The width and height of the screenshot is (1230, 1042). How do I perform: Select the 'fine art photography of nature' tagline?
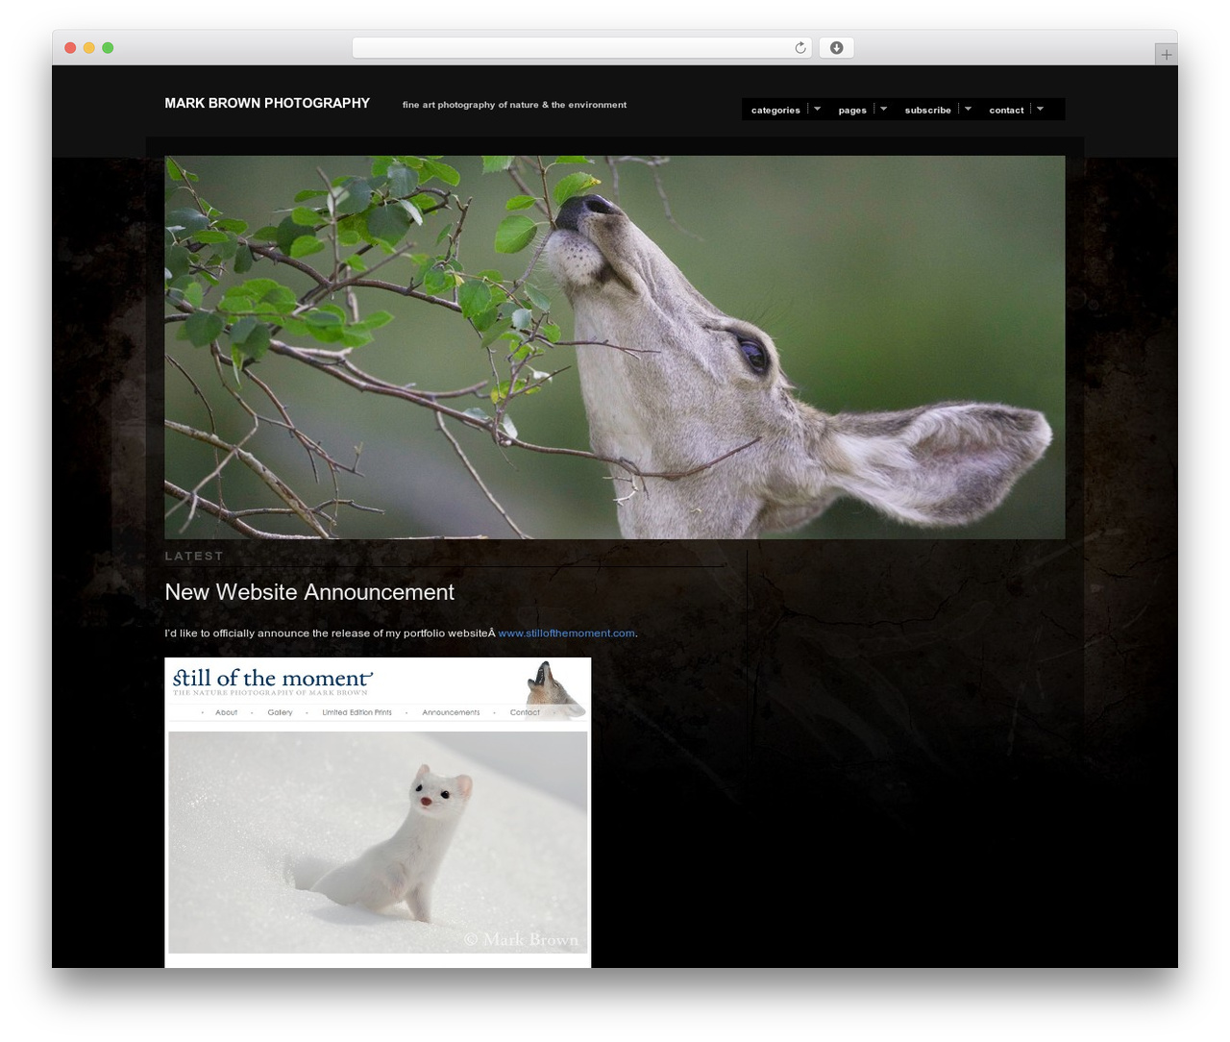(x=514, y=105)
